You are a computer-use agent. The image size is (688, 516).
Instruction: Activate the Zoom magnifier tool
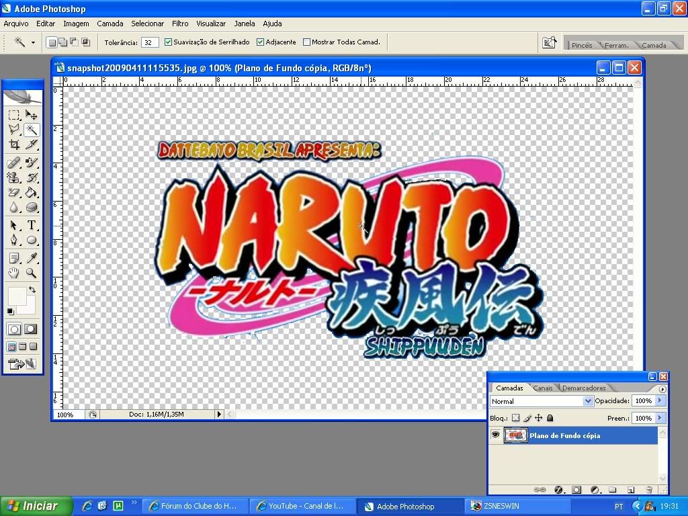[x=32, y=273]
